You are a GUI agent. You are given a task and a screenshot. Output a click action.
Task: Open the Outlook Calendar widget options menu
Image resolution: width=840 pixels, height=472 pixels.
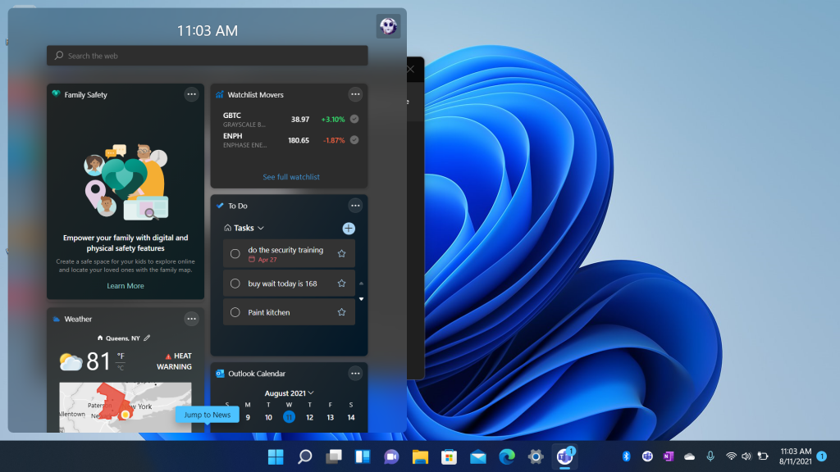click(355, 373)
